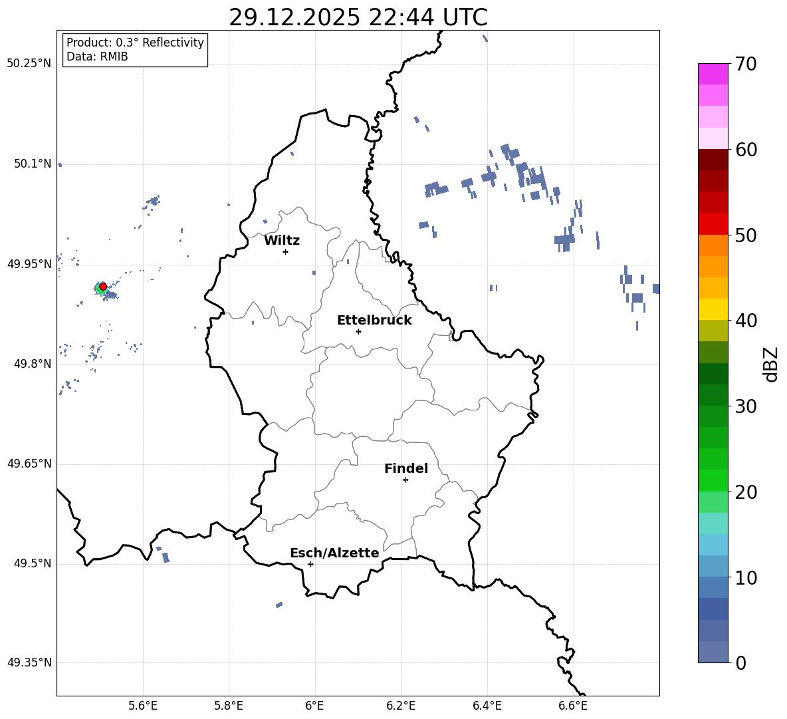This screenshot has height=719, width=787.
Task: Click the magenta swatch at top of colorbar
Action: [x=713, y=74]
